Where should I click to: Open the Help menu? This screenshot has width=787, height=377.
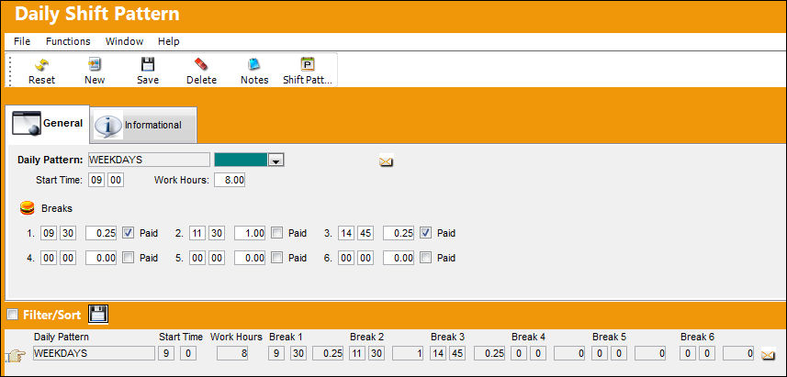(x=169, y=41)
